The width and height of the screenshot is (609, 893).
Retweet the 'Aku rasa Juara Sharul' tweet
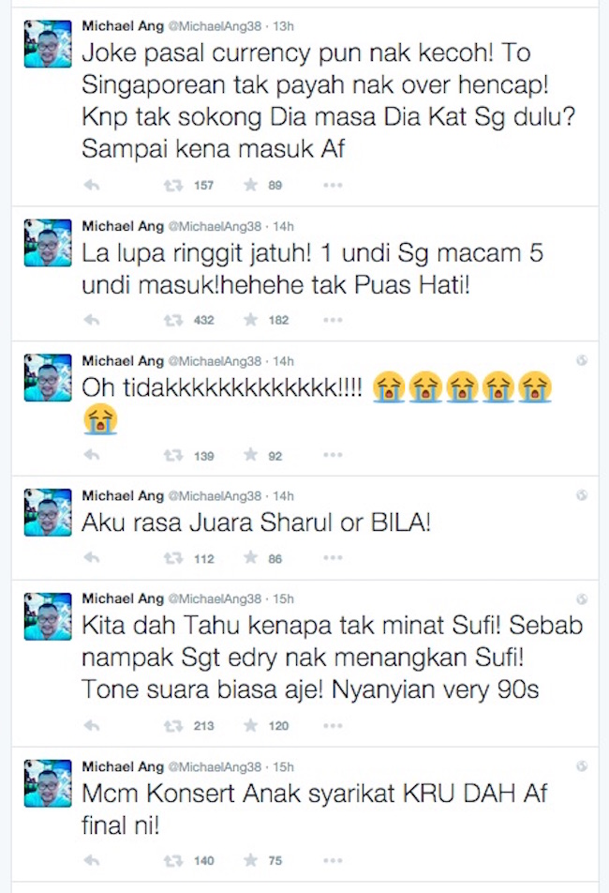pyautogui.click(x=173, y=558)
